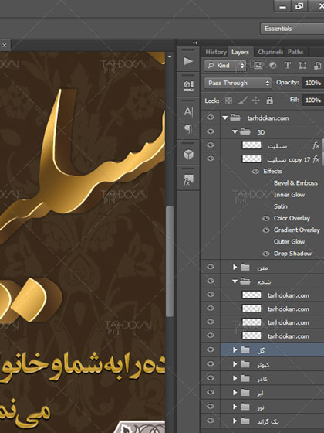Lock image pixels brush icon
Image resolution: width=324 pixels, height=433 pixels.
tap(242, 101)
